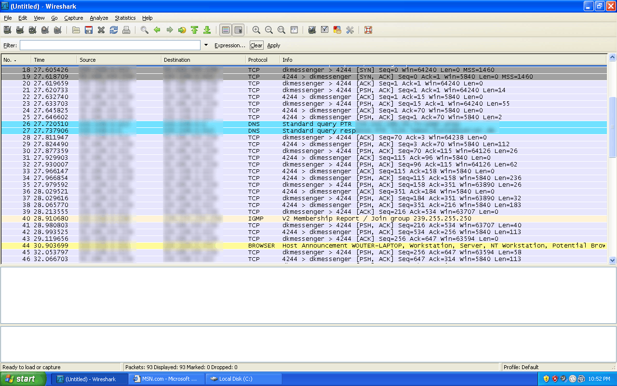Jump to last packet using the down-arrow icon
The image size is (617, 386).
[x=207, y=30]
